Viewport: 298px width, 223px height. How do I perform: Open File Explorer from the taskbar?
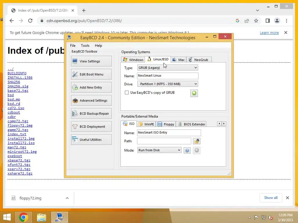pyautogui.click(x=42, y=217)
